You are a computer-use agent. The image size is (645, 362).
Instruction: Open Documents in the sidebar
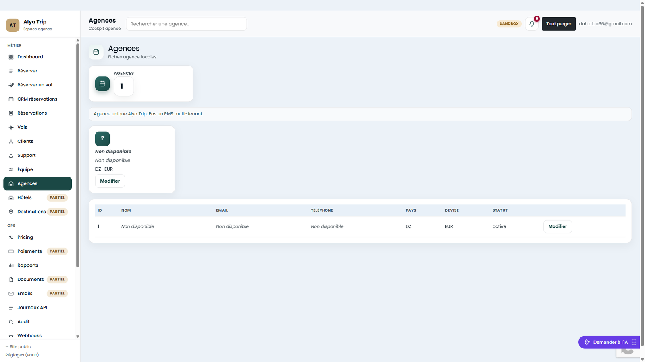(x=37, y=280)
